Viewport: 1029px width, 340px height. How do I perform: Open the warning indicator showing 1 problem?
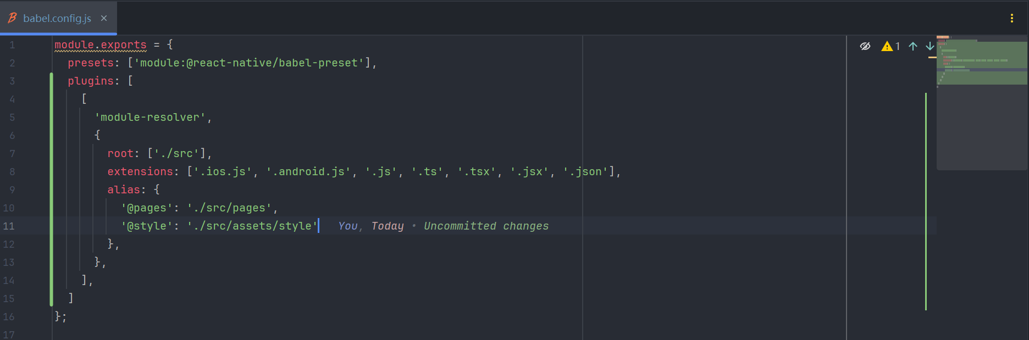click(890, 46)
